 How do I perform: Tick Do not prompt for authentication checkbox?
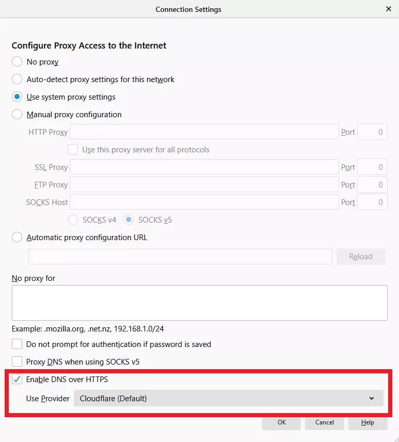(17, 344)
